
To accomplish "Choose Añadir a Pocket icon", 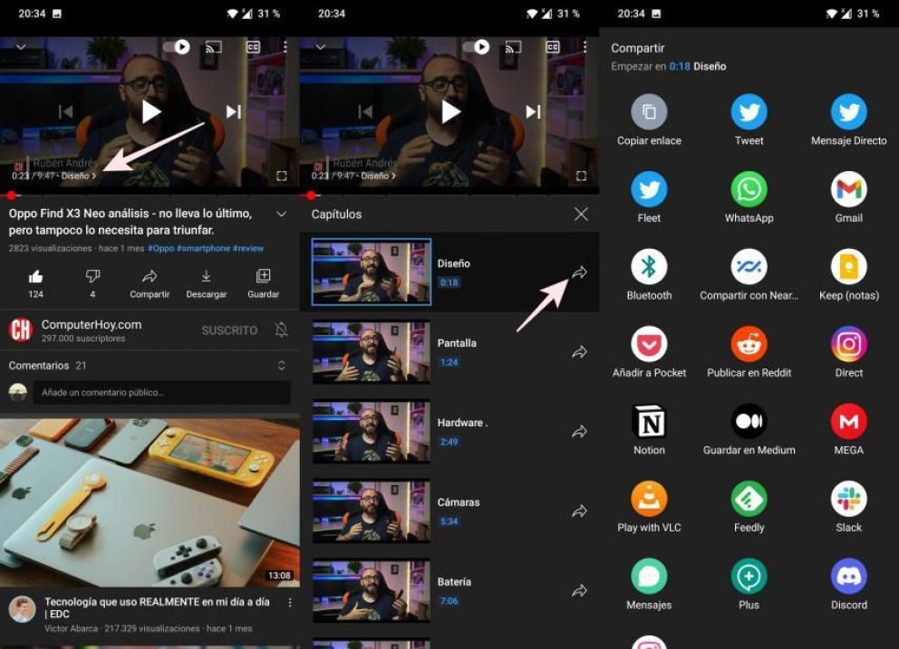I will coord(649,344).
